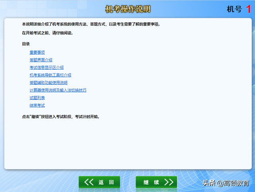Click the 机号 1 label
This screenshot has height=192, width=255.
point(239,9)
